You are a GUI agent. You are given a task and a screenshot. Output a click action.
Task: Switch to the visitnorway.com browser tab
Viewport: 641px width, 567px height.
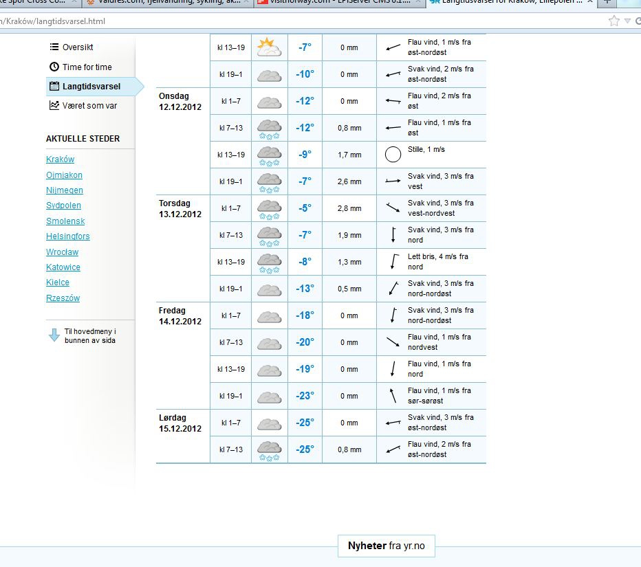pos(338,2)
